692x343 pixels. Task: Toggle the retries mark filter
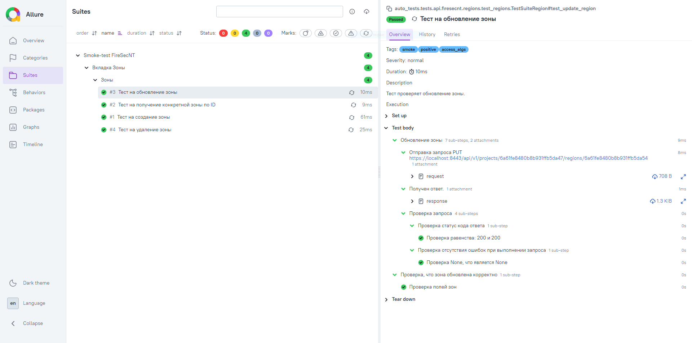tap(366, 33)
